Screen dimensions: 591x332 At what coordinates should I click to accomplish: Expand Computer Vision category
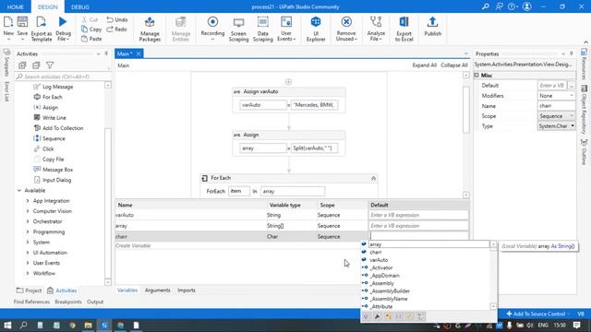[28, 211]
